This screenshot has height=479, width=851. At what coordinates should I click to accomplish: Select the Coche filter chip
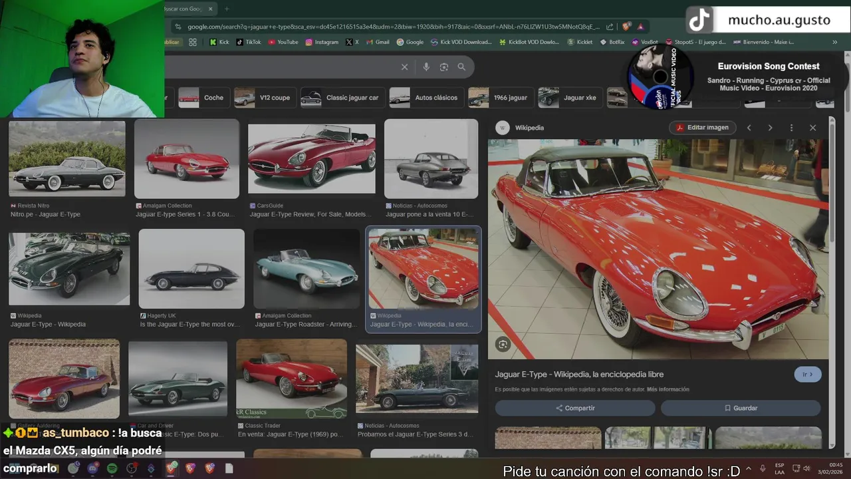(x=203, y=97)
